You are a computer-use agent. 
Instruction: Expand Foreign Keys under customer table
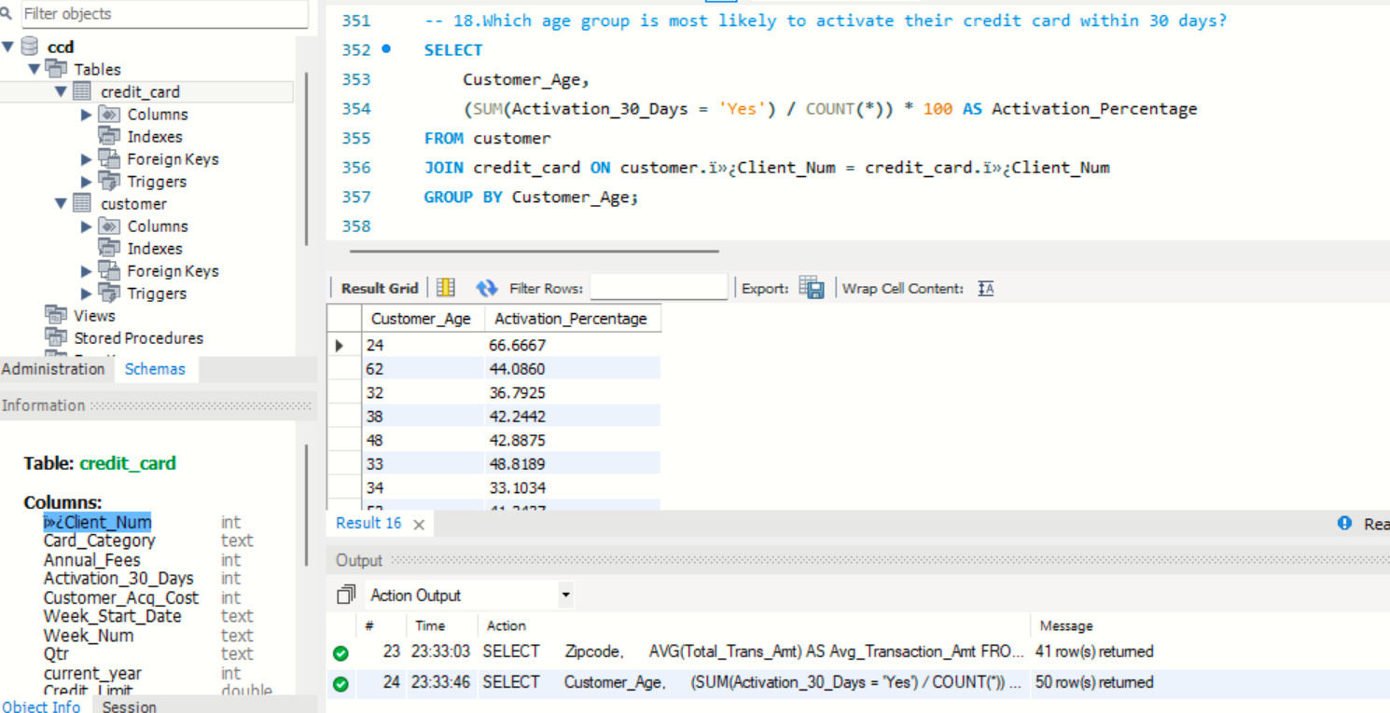(x=87, y=271)
